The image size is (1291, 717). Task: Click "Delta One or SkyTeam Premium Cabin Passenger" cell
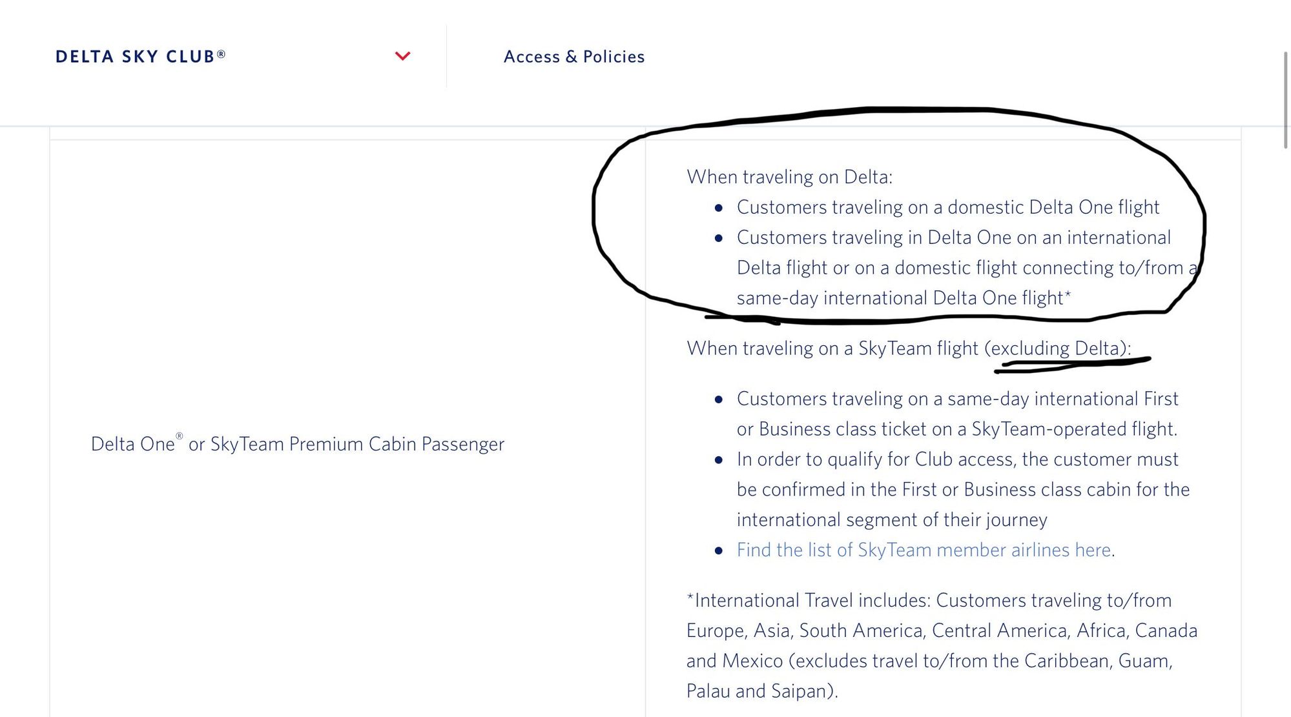point(297,444)
